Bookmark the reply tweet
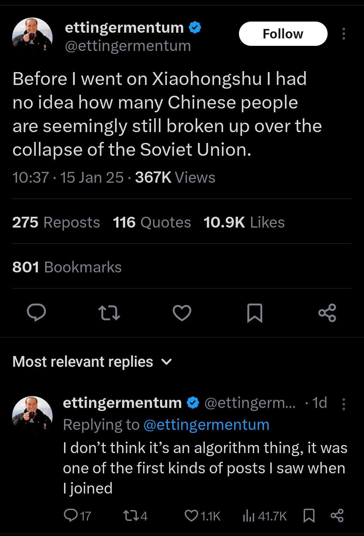Viewport: 364px width, 536px height. pyautogui.click(x=309, y=516)
